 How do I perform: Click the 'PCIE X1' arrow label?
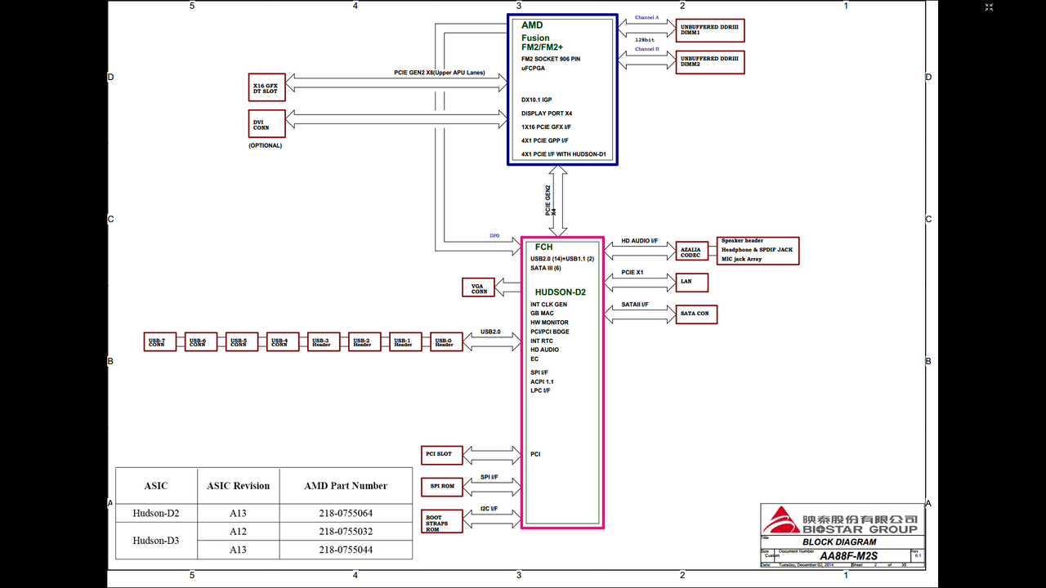click(x=633, y=272)
